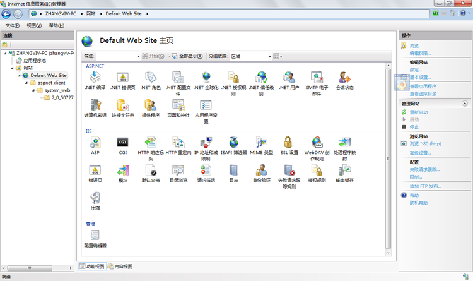
Task: Open the 视图(V) menu
Action: [x=34, y=25]
